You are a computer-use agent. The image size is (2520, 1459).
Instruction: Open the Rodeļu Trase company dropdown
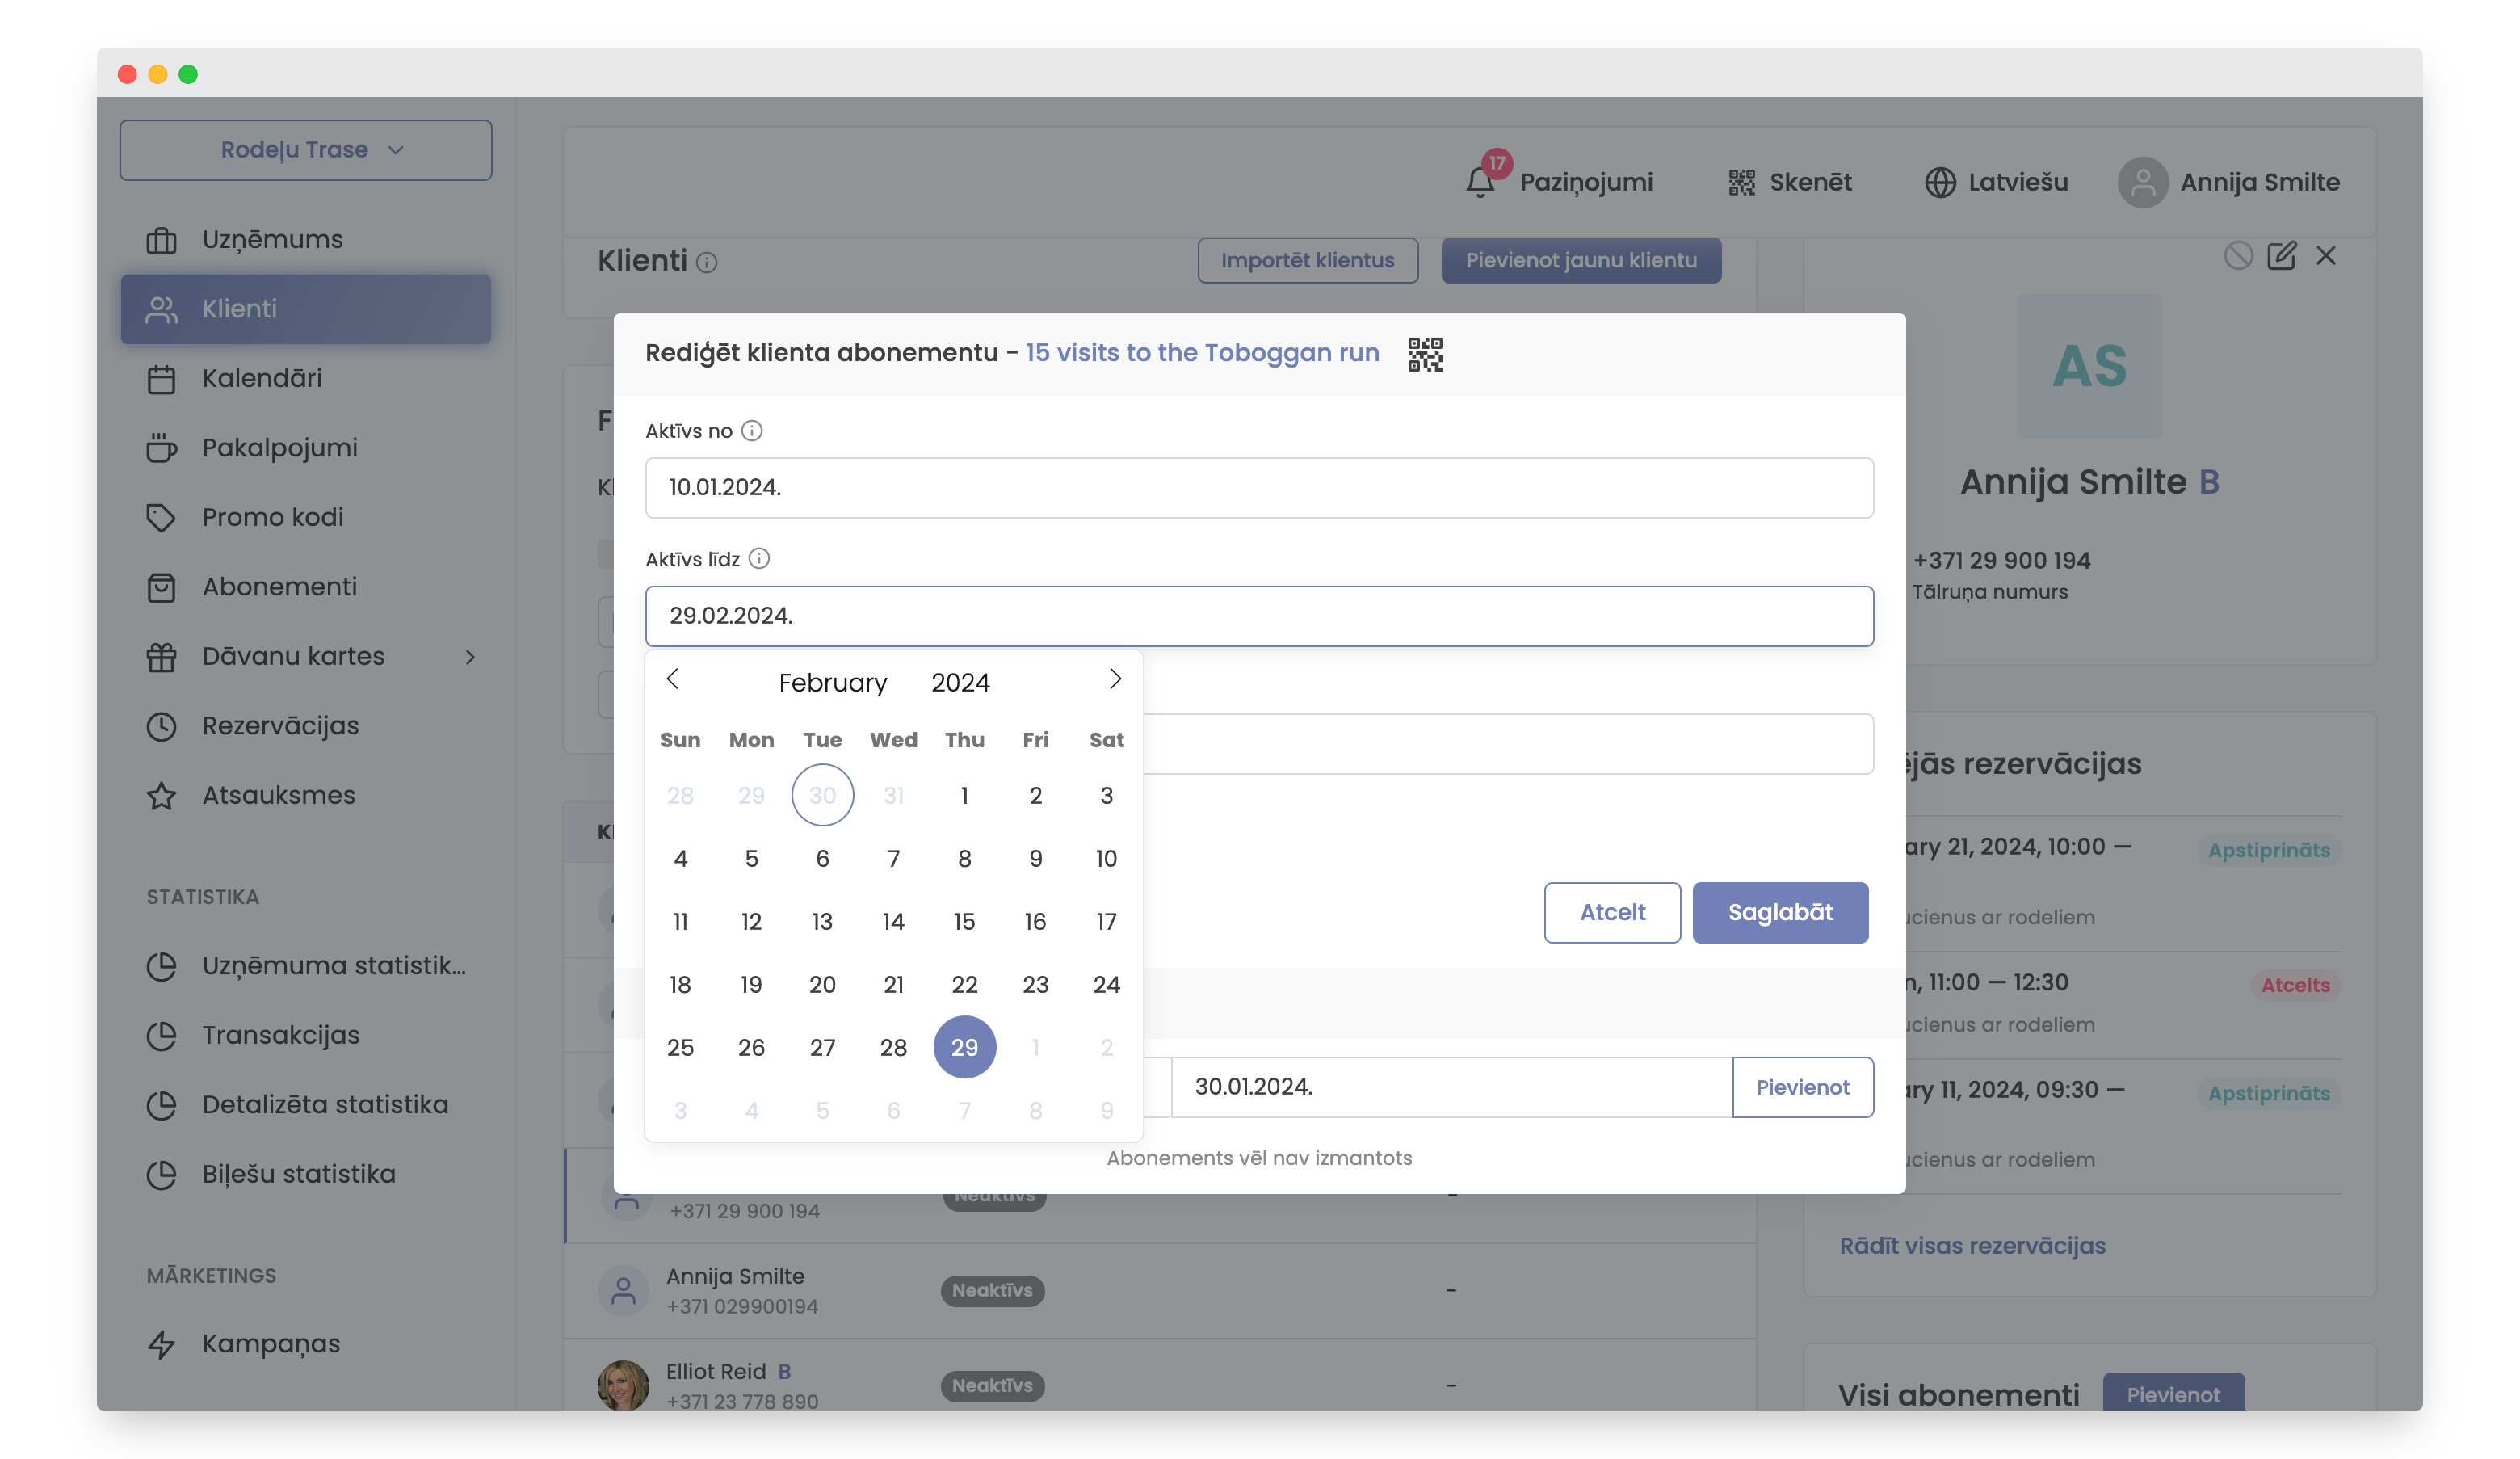(306, 150)
